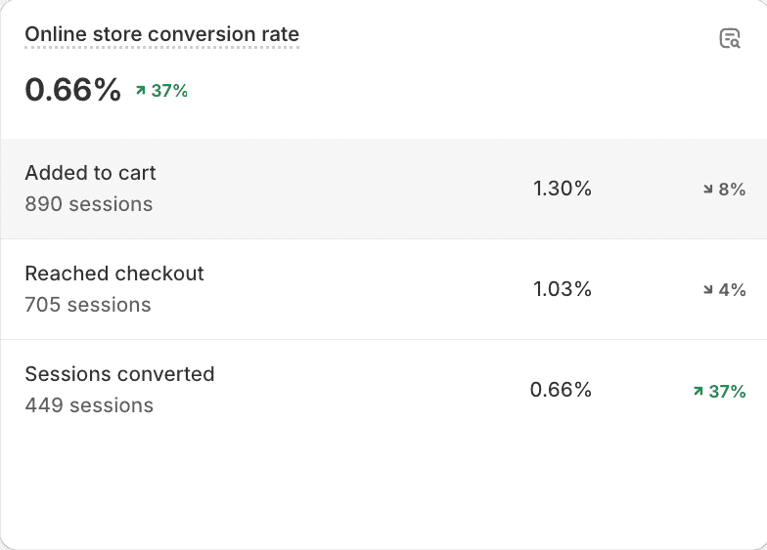Select the Reached checkout row label
Image resolution: width=767 pixels, height=550 pixels.
click(114, 274)
